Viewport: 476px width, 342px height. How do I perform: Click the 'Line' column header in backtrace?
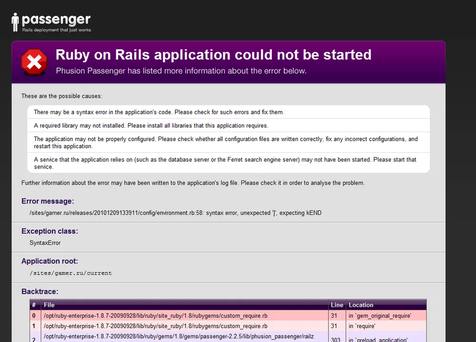pos(337,305)
